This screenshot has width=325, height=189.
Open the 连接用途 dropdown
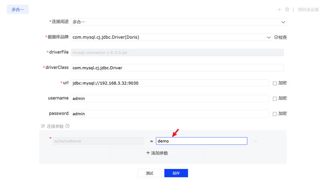(x=178, y=22)
